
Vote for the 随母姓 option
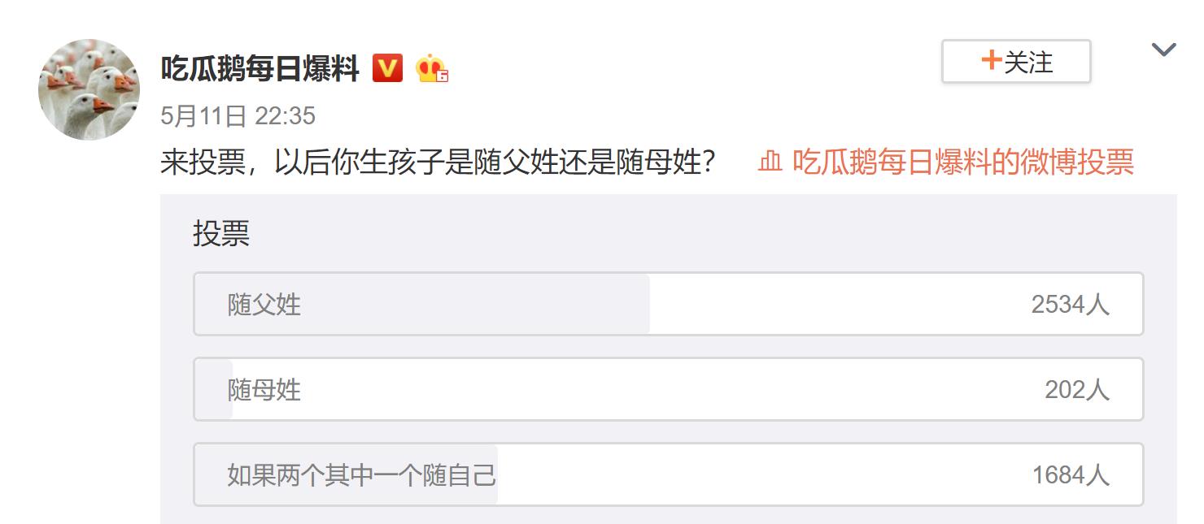tap(669, 389)
